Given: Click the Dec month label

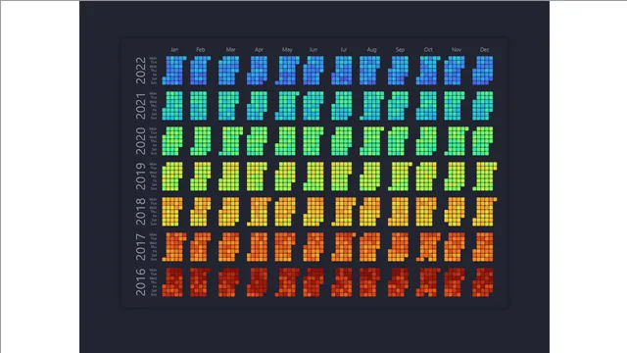Looking at the screenshot, I should tap(484, 50).
